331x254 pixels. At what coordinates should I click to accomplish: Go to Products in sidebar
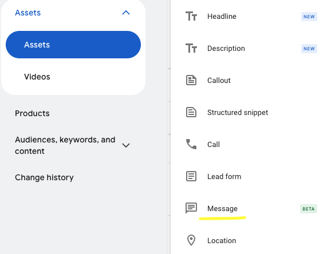[x=32, y=113]
